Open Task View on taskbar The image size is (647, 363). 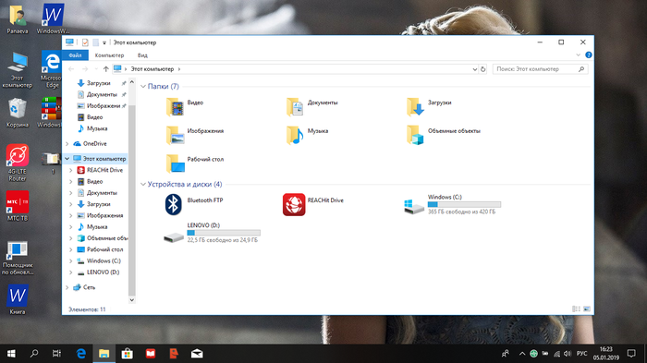click(56, 354)
